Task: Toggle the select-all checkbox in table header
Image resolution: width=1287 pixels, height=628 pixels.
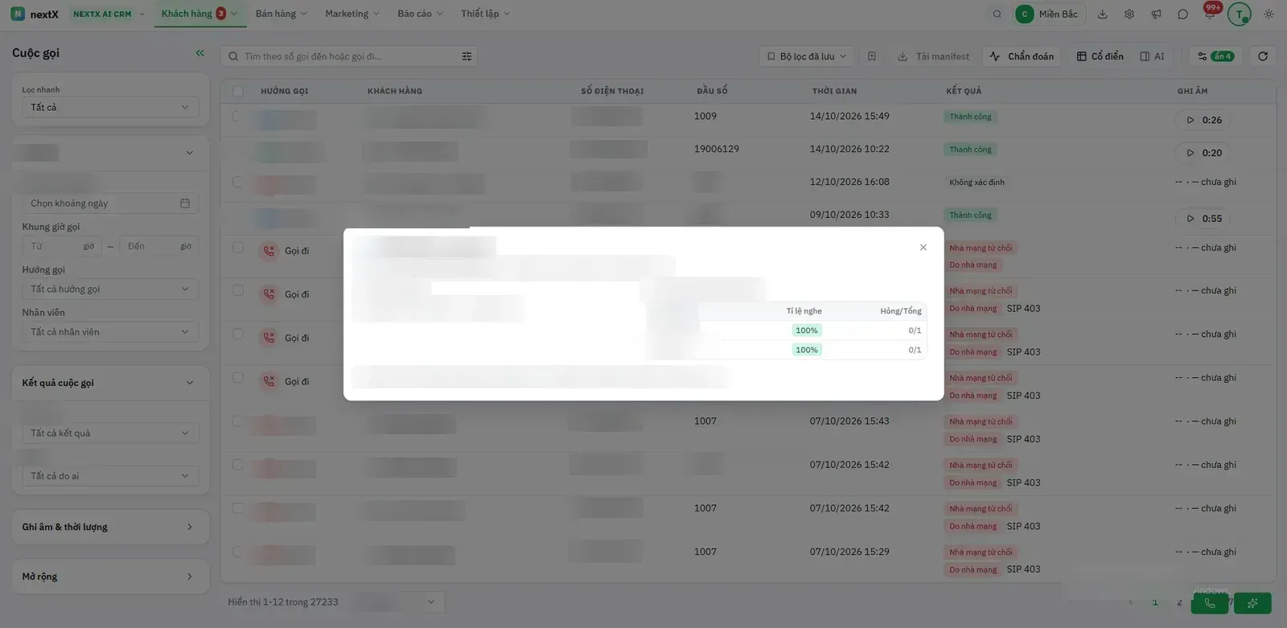Action: [238, 91]
